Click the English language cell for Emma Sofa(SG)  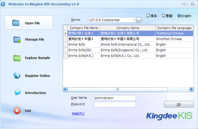pyautogui.click(x=174, y=50)
